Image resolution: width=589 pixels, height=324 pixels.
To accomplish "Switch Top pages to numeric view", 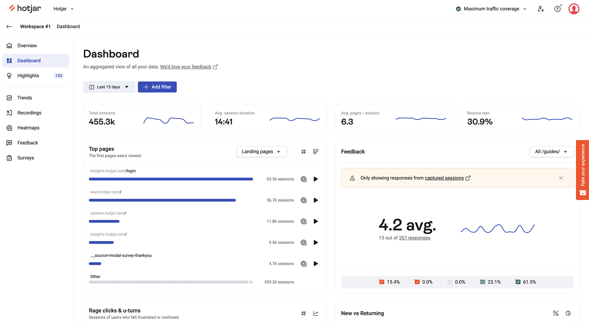I will [303, 151].
